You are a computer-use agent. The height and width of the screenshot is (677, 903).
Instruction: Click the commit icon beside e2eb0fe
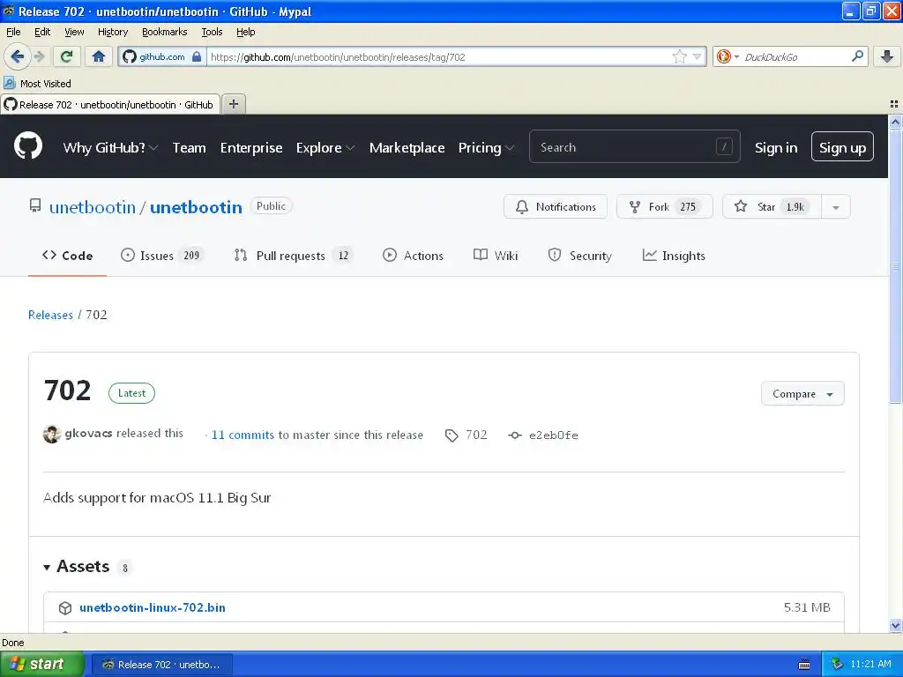[x=515, y=435]
